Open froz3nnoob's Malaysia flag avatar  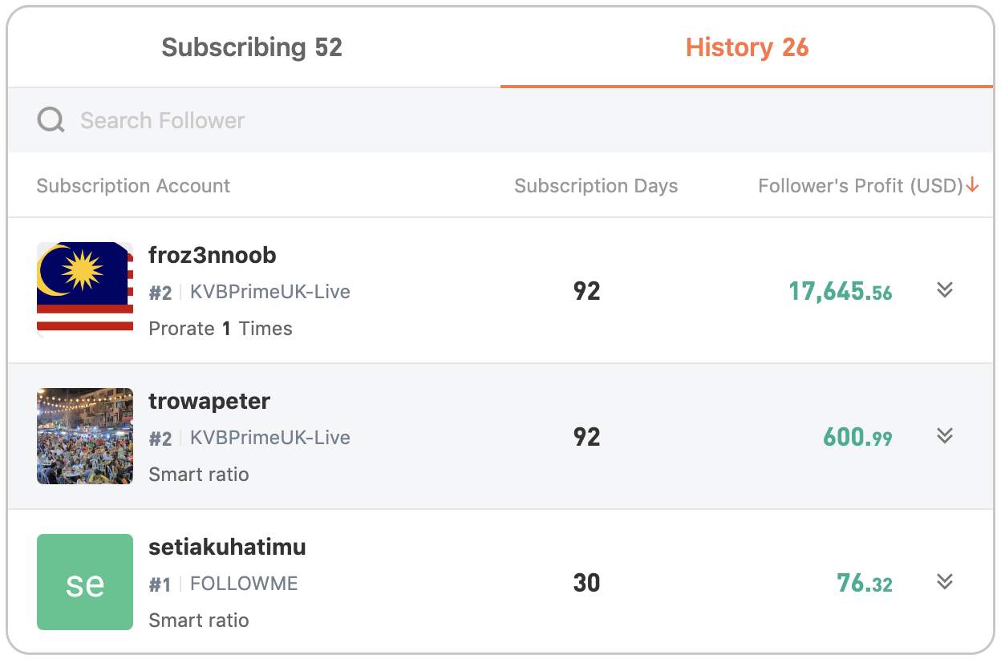(85, 290)
